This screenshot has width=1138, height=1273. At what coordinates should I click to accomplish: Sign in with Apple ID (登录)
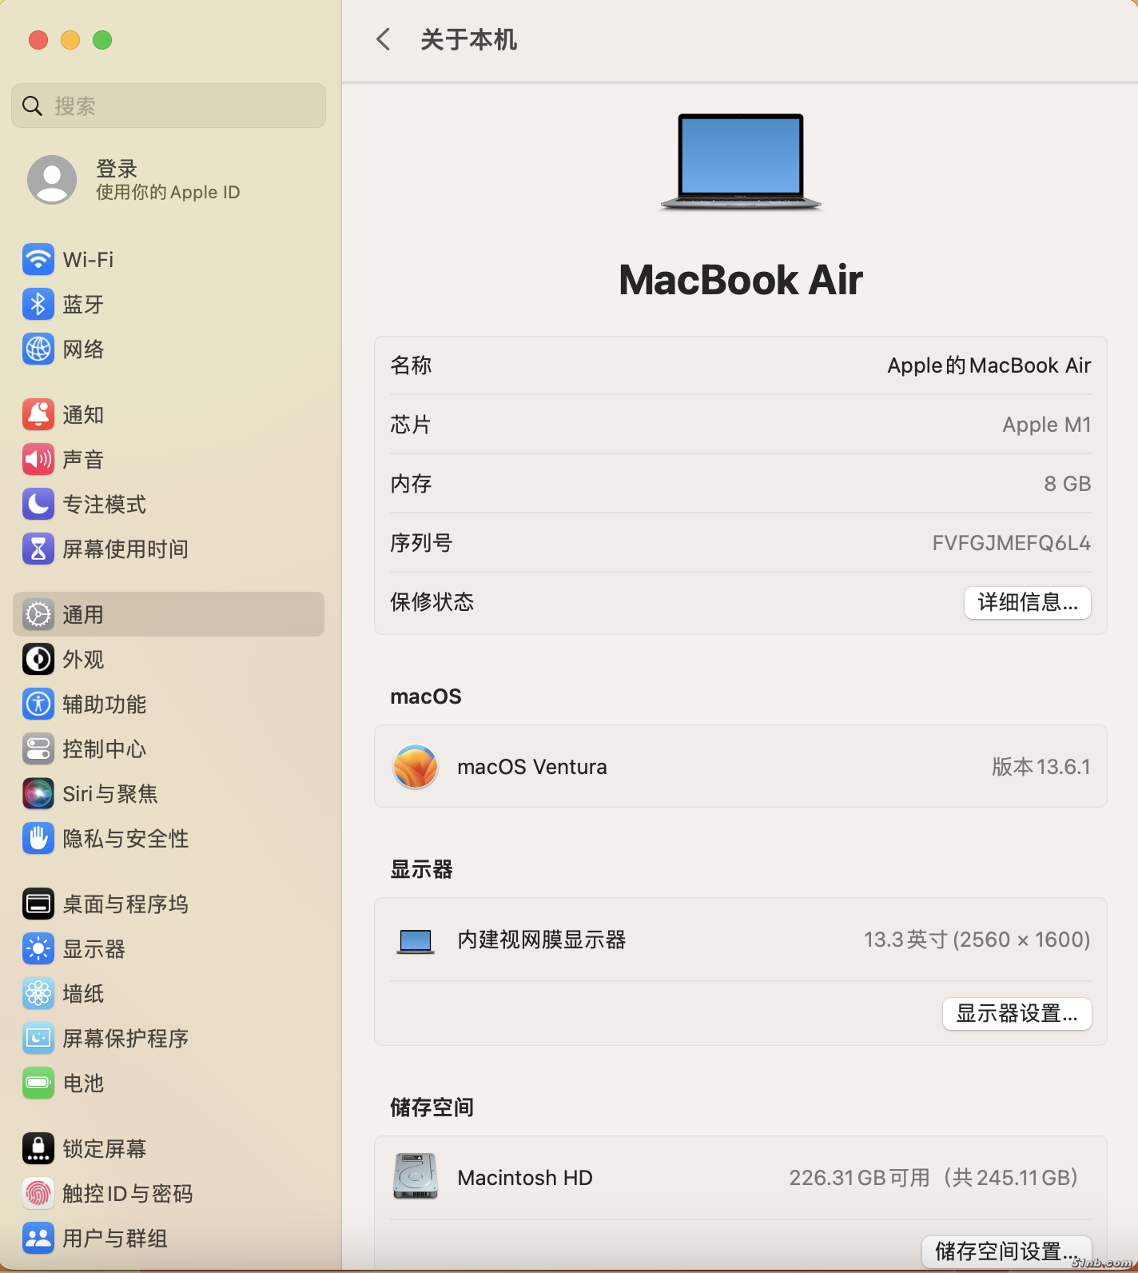168,180
